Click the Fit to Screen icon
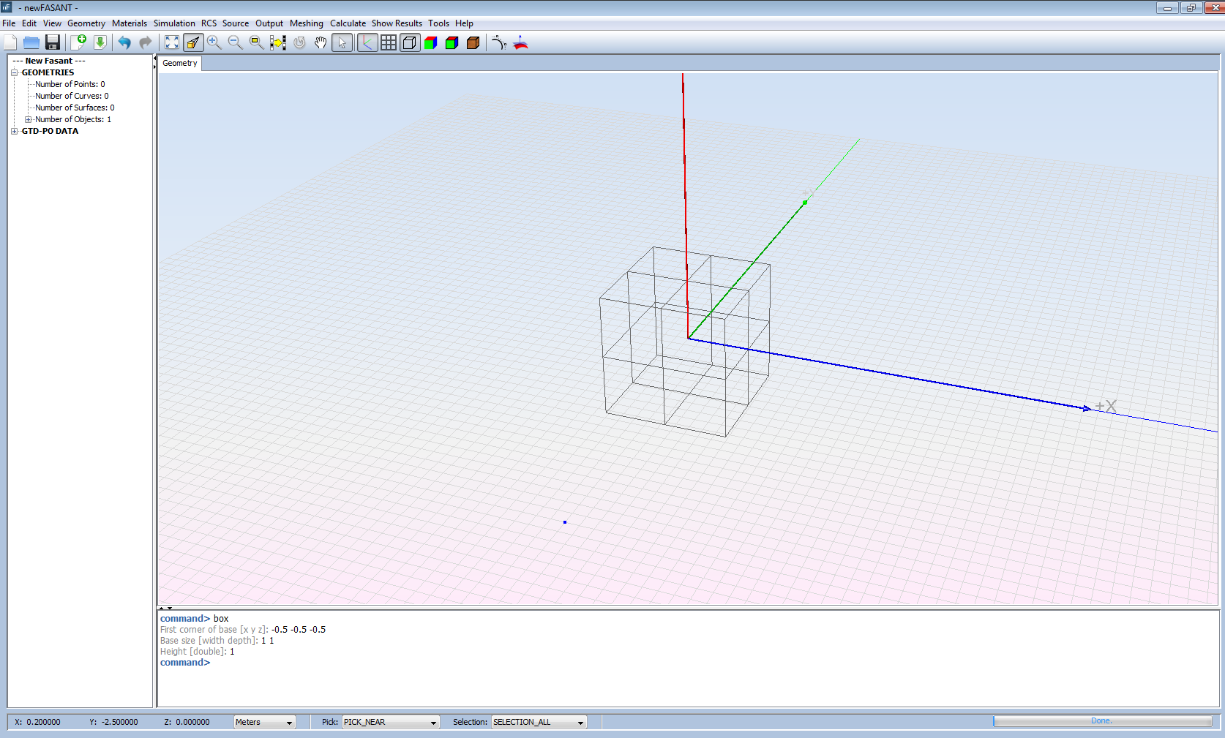The height and width of the screenshot is (738, 1225). click(172, 42)
